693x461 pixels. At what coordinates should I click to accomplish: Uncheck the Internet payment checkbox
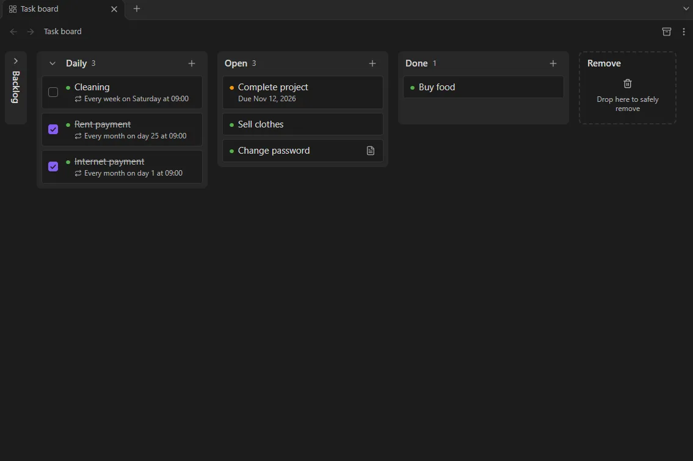tap(53, 166)
